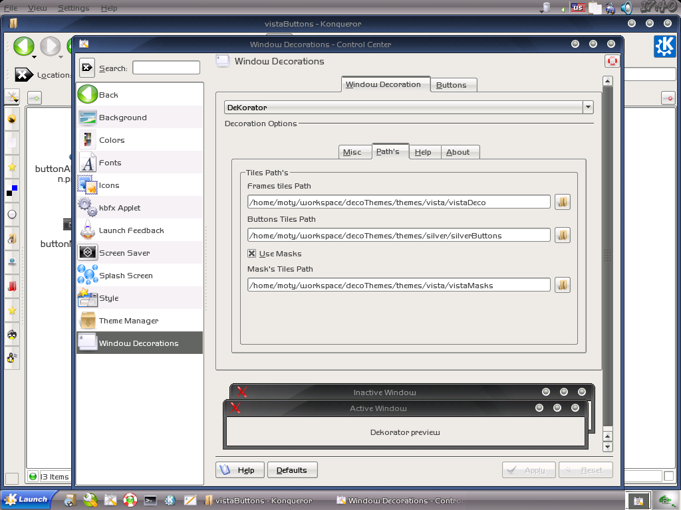681x510 pixels.
Task: Open the Help tab in Decoration Options
Action: tap(425, 152)
